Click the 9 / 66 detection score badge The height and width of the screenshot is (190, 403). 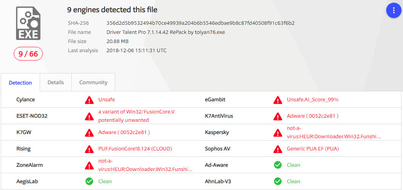[x=28, y=54]
